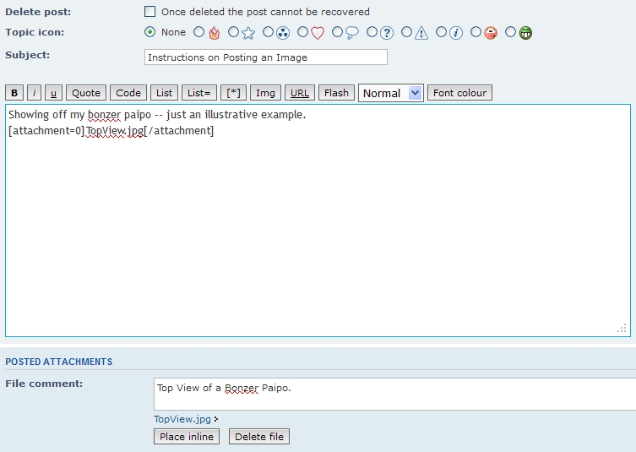This screenshot has width=636, height=452.
Task: Click the radioactive topic icon
Action: point(283,33)
